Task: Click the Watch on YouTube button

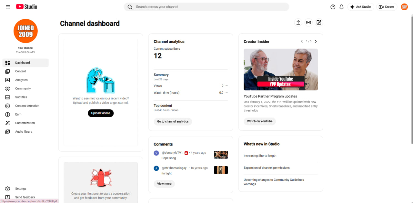Action: pyautogui.click(x=260, y=121)
